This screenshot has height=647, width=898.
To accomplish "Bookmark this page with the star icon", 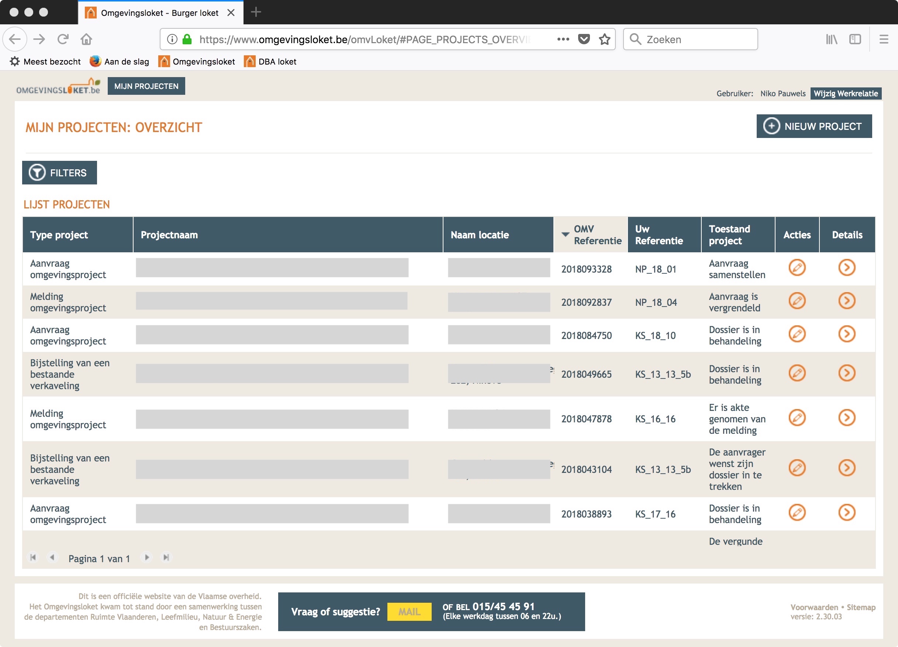I will tap(604, 39).
